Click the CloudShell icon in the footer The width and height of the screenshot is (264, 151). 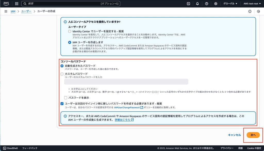point(5,148)
